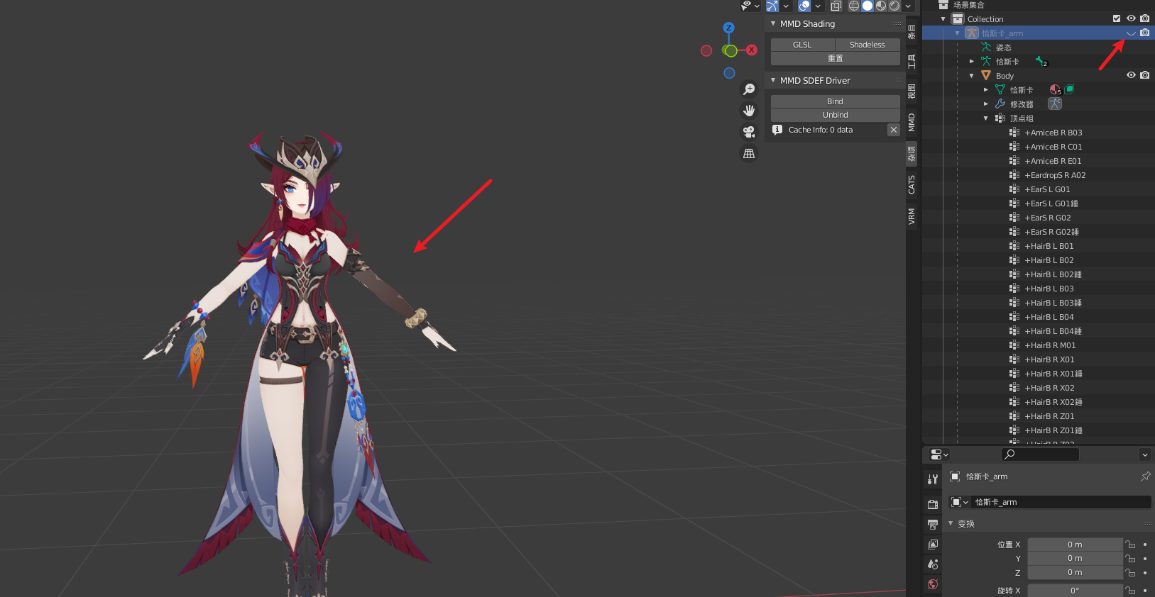Screen dimensions: 1155x597
Task: Click the materials icon on 恰斯卡 mesh row
Action: click(1056, 90)
